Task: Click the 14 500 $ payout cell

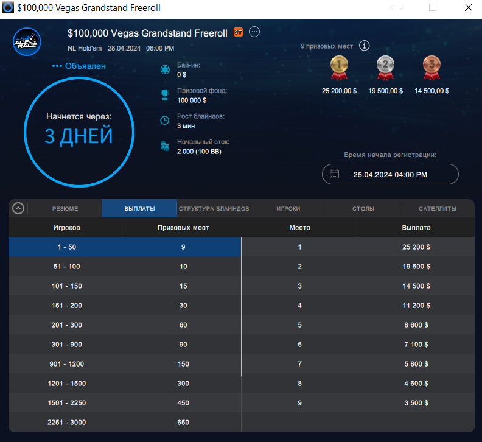Action: pyautogui.click(x=416, y=286)
